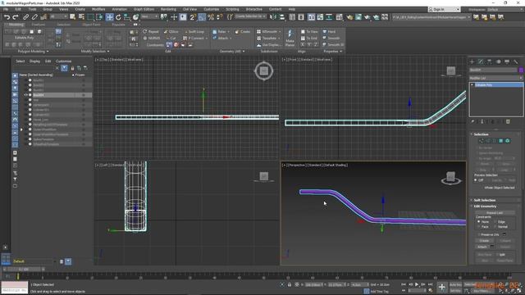Click the Attach button in Edit Geometry
Viewport: 525px width, 295px height.
click(x=482, y=247)
